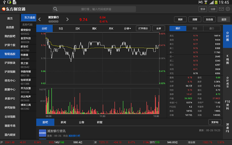
Task: Open 国内期货 in the sidebar
Action: (10, 135)
